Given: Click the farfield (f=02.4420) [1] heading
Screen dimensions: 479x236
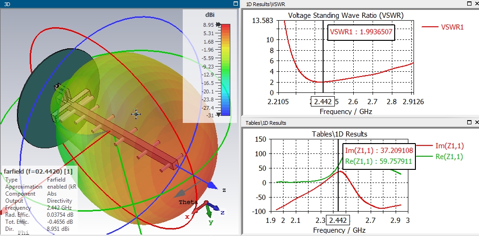Looking at the screenshot, I should click(x=38, y=172).
